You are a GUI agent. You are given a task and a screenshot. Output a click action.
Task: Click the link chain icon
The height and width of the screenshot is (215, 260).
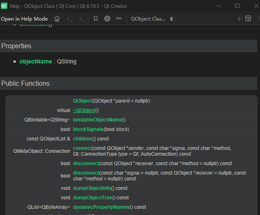coord(119,19)
